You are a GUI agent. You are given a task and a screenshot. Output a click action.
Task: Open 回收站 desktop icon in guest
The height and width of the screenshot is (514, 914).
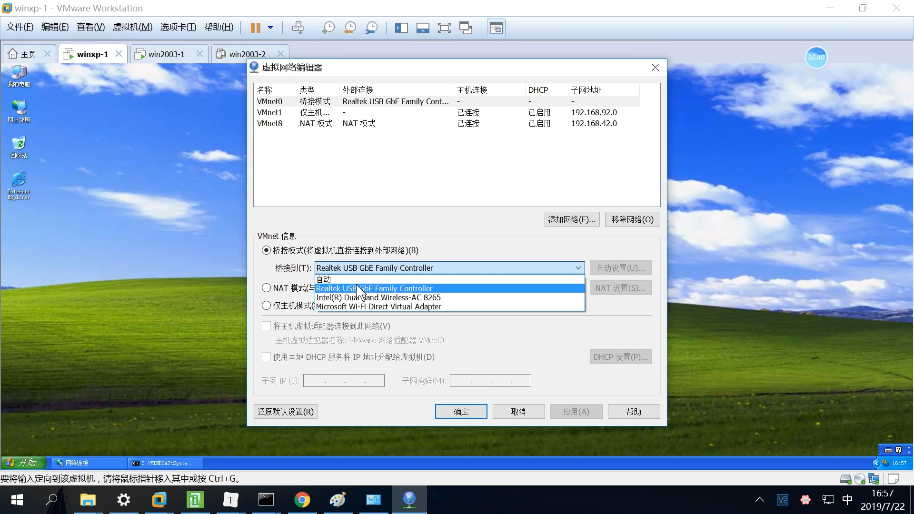pyautogui.click(x=19, y=148)
